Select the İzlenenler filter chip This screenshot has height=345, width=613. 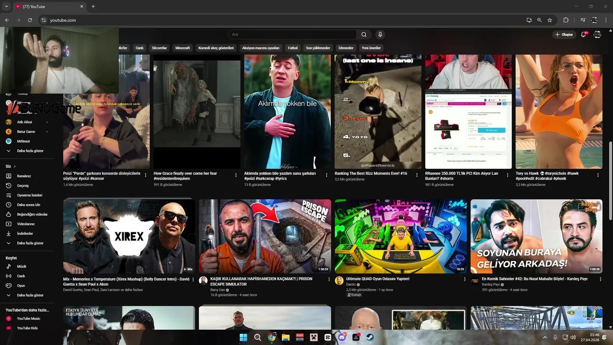click(x=346, y=48)
